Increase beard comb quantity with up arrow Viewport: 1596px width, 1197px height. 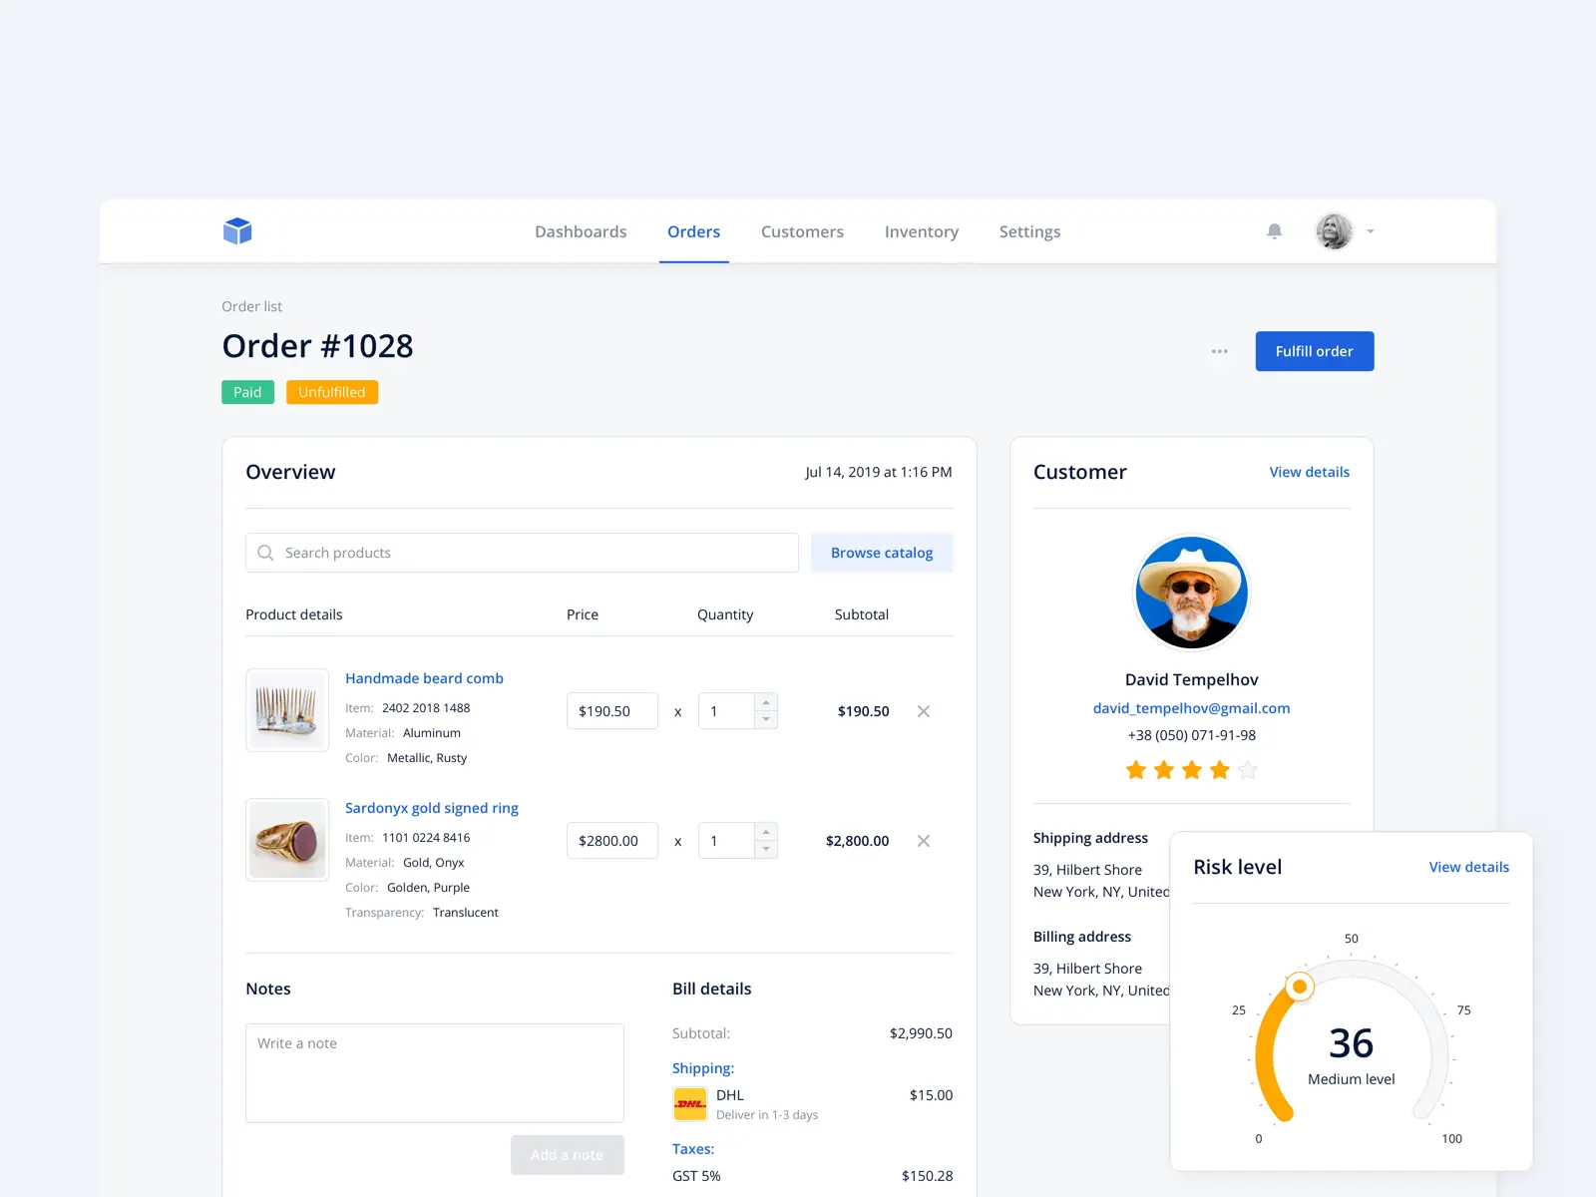[x=766, y=702]
